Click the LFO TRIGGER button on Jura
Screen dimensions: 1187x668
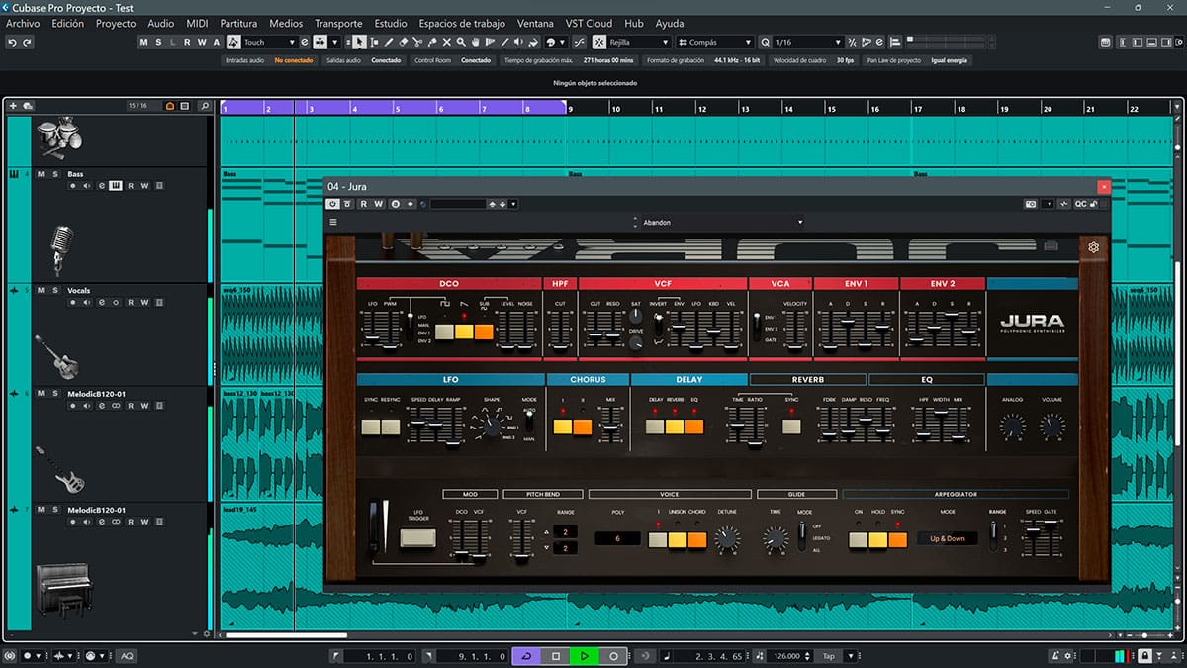[417, 538]
